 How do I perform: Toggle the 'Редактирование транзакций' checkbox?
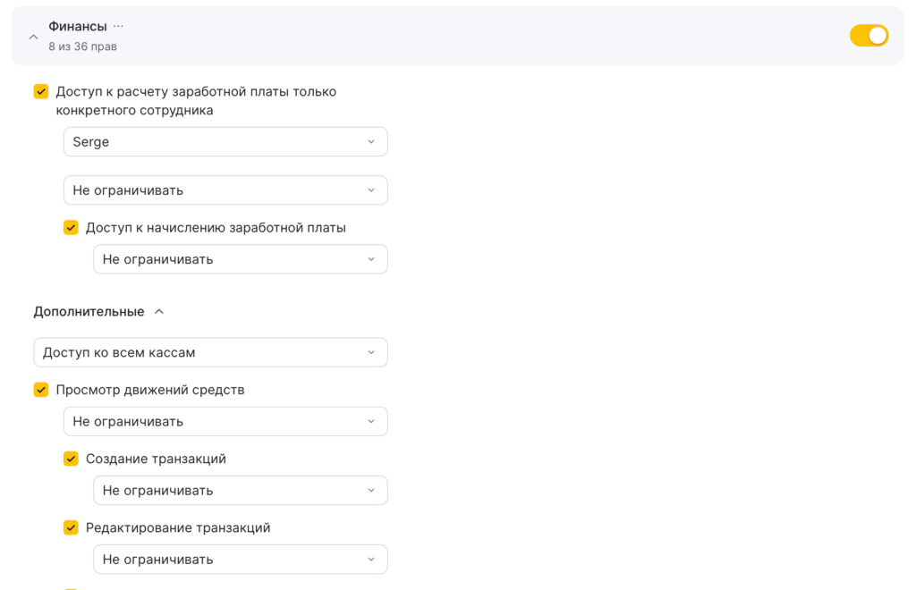[x=71, y=527]
